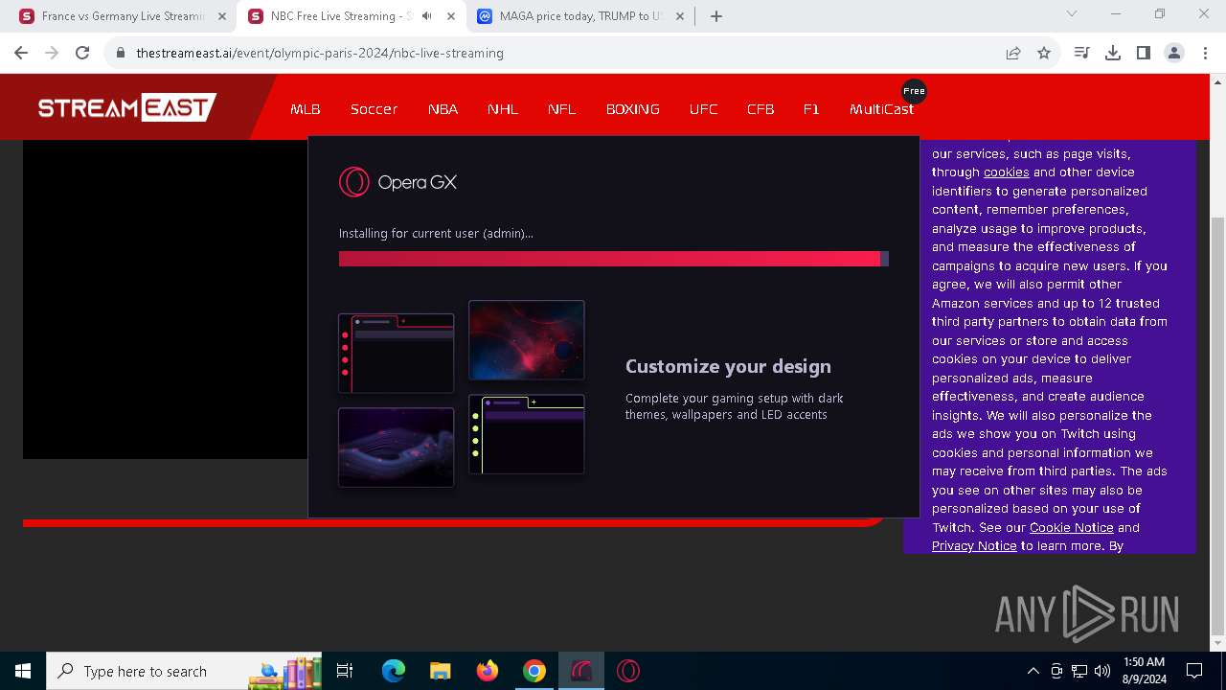1226x690 pixels.
Task: Click the Opera GX logo in installer
Action: point(397,182)
